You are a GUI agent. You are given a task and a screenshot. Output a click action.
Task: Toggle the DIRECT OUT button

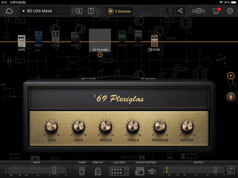[152, 171]
